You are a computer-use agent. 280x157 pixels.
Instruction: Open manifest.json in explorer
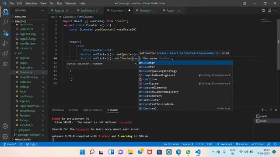tap(28, 44)
